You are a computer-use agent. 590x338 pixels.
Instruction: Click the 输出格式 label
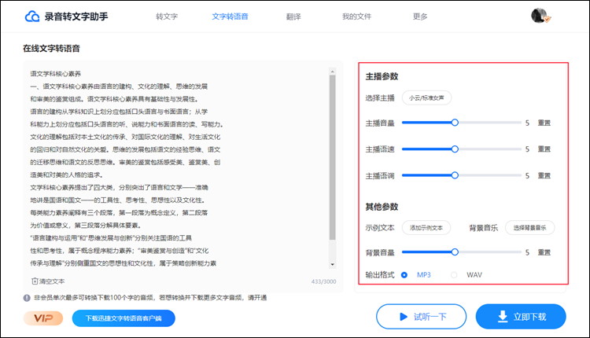tap(380, 275)
